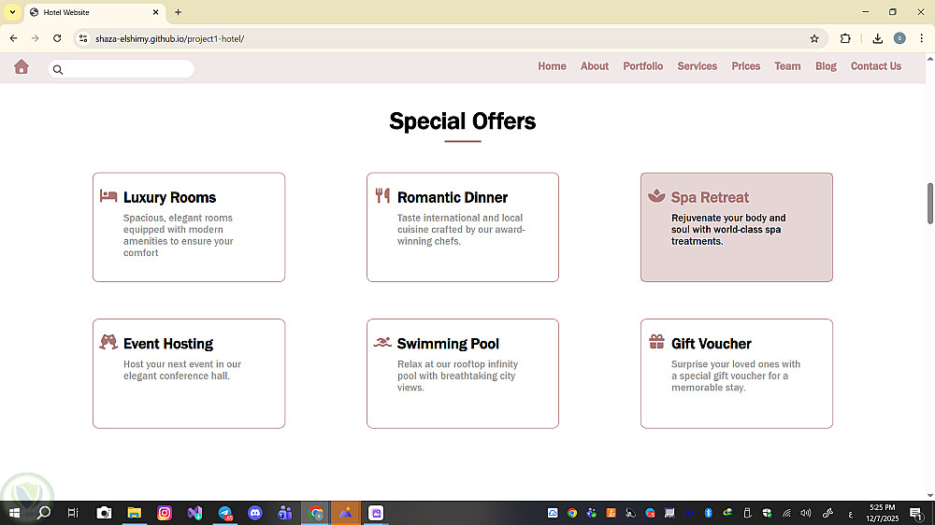Open Telegram from the taskbar
935x525 pixels.
225,513
